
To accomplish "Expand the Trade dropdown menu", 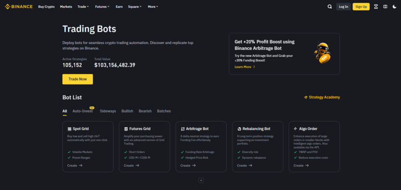I will 83,7.
